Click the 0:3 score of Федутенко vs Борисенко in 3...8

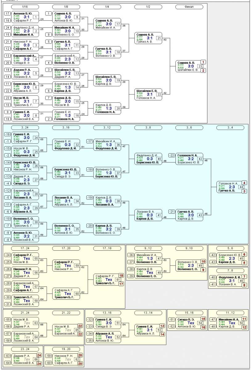pos(149,159)
